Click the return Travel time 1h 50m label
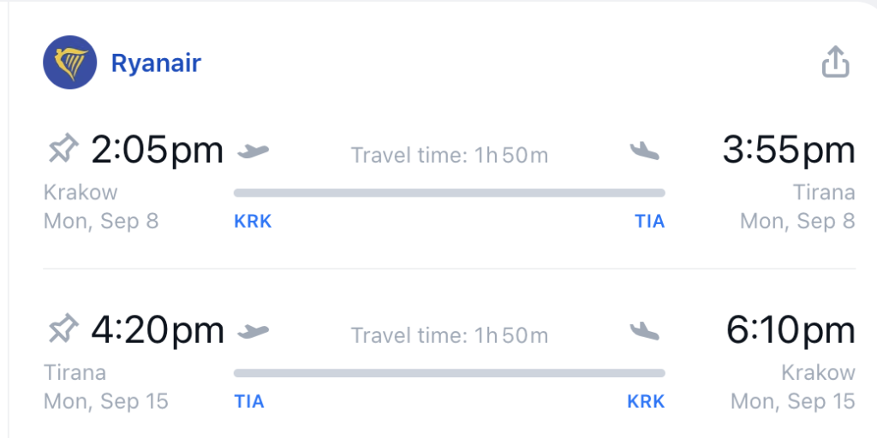Viewport: 877px width, 438px height. 449,335
